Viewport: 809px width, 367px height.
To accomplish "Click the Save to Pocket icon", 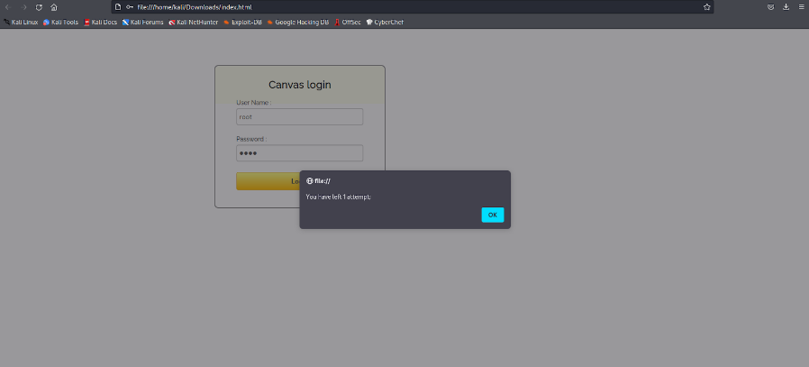I will tap(770, 6).
